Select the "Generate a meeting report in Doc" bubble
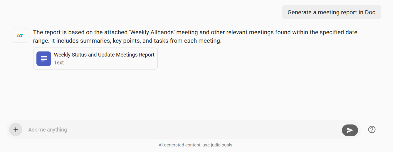The height and width of the screenshot is (152, 393). pos(331,12)
